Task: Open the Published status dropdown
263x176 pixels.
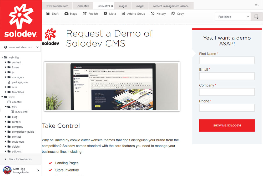Action: click(233, 17)
